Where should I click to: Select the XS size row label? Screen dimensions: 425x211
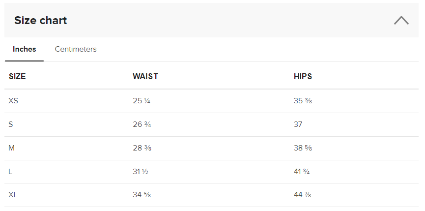point(13,101)
